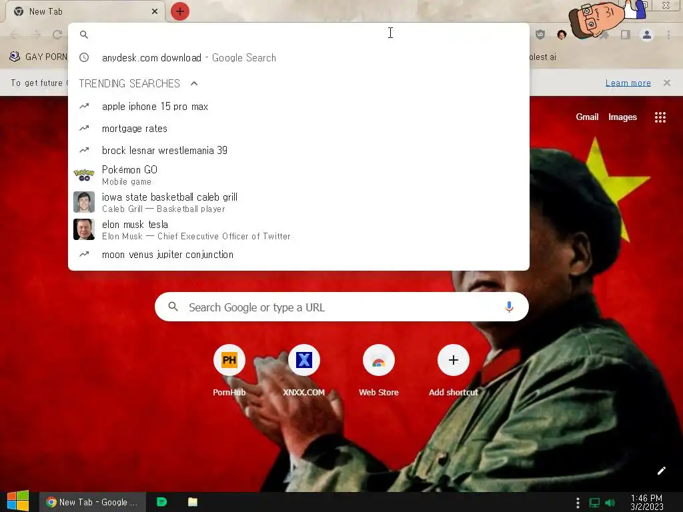Click the Search Google or type a URL box

pos(341,307)
